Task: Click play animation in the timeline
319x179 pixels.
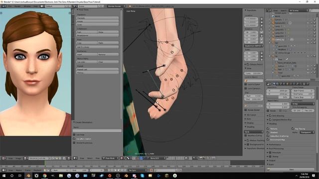Action: pos(119,170)
